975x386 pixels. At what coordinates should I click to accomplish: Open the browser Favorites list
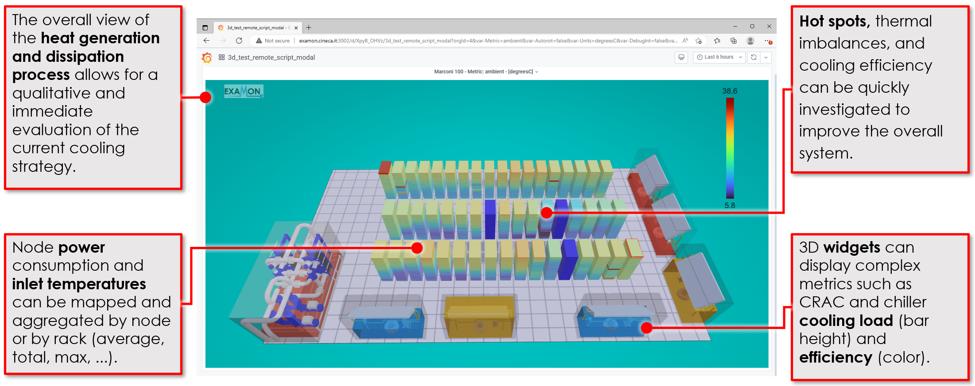click(x=717, y=41)
